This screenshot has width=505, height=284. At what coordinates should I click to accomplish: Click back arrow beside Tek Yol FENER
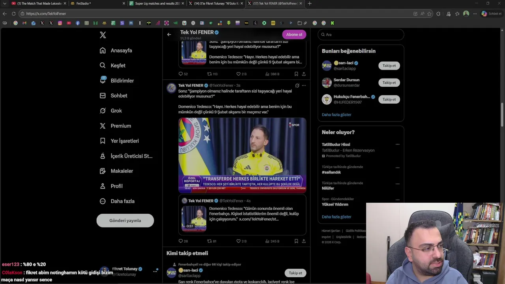tap(169, 35)
